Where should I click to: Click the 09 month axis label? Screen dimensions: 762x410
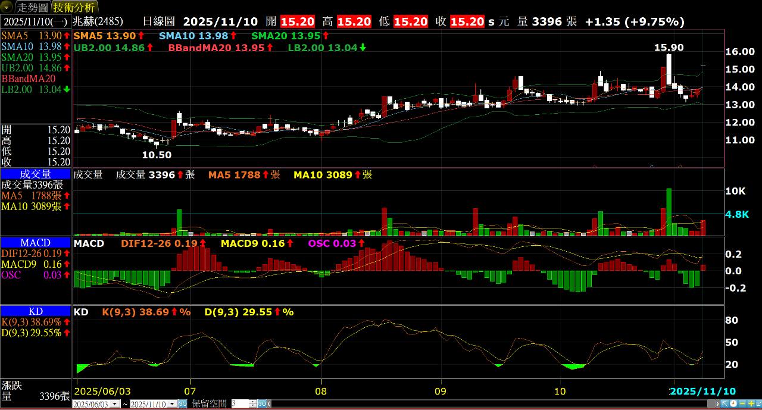[441, 391]
